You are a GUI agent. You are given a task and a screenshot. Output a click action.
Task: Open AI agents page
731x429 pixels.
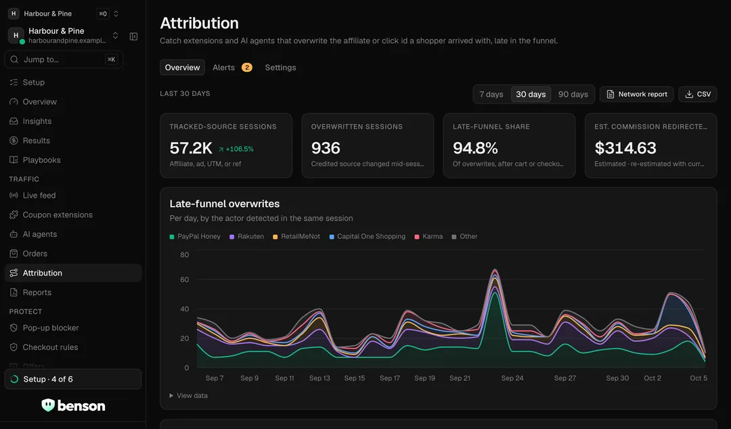coord(73,234)
